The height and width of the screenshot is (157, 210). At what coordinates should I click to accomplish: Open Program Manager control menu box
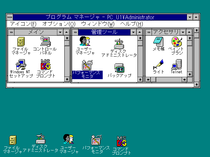(10, 17)
